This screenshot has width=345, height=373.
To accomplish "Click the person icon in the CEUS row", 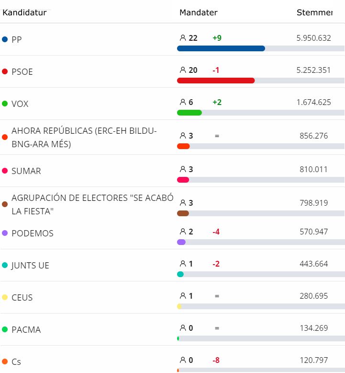I will click(x=182, y=296).
